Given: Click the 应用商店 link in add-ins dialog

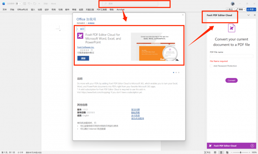Looking at the screenshot, I should pos(91,23).
